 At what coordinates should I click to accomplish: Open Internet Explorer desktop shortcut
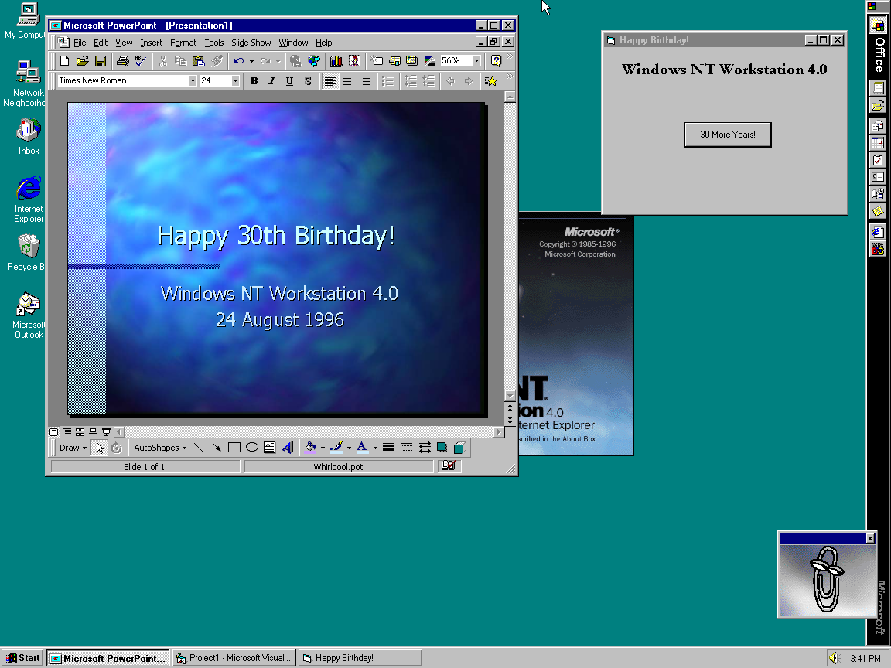click(29, 199)
